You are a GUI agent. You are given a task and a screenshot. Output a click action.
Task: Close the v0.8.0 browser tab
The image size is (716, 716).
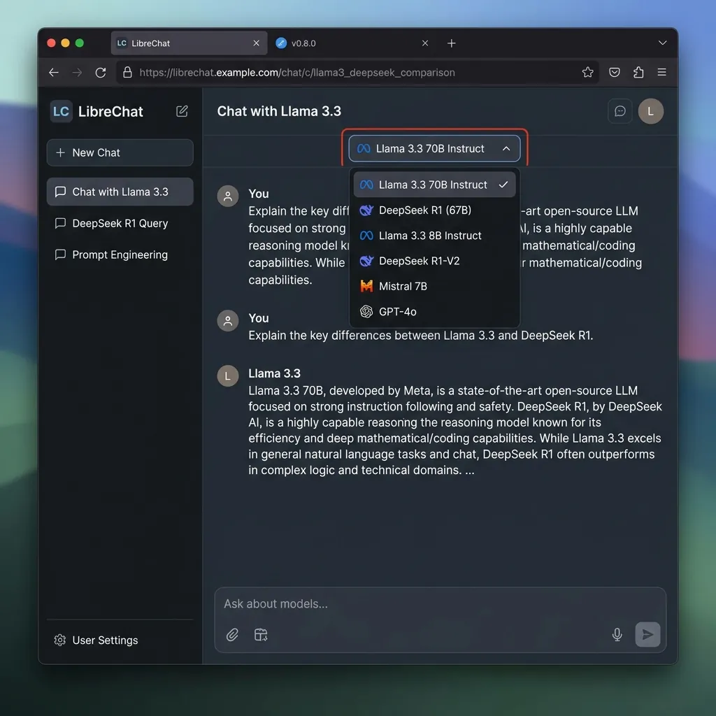pyautogui.click(x=425, y=43)
